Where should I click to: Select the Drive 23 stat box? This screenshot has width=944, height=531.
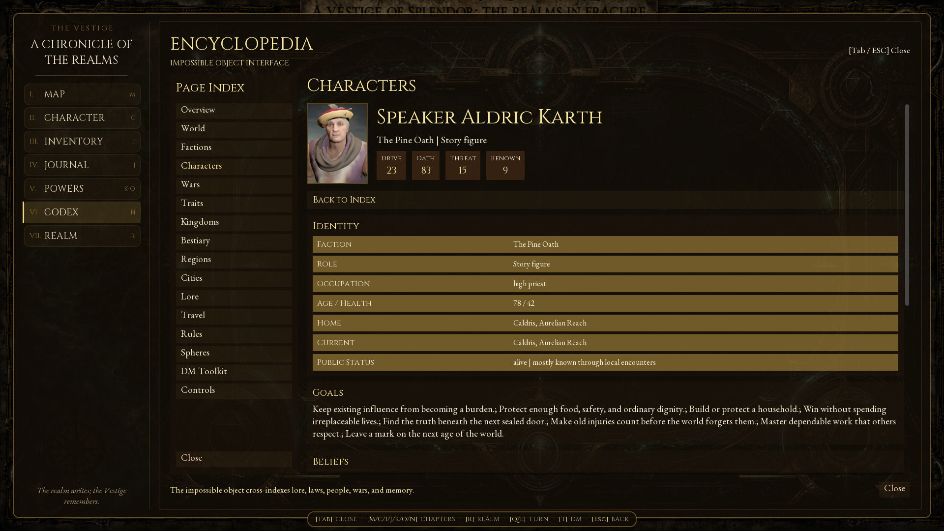[391, 166]
